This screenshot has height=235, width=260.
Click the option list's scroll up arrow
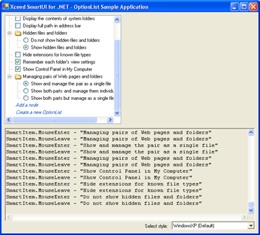pos(117,20)
